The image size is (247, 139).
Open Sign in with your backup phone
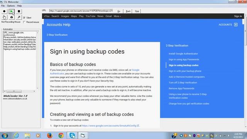(185, 71)
